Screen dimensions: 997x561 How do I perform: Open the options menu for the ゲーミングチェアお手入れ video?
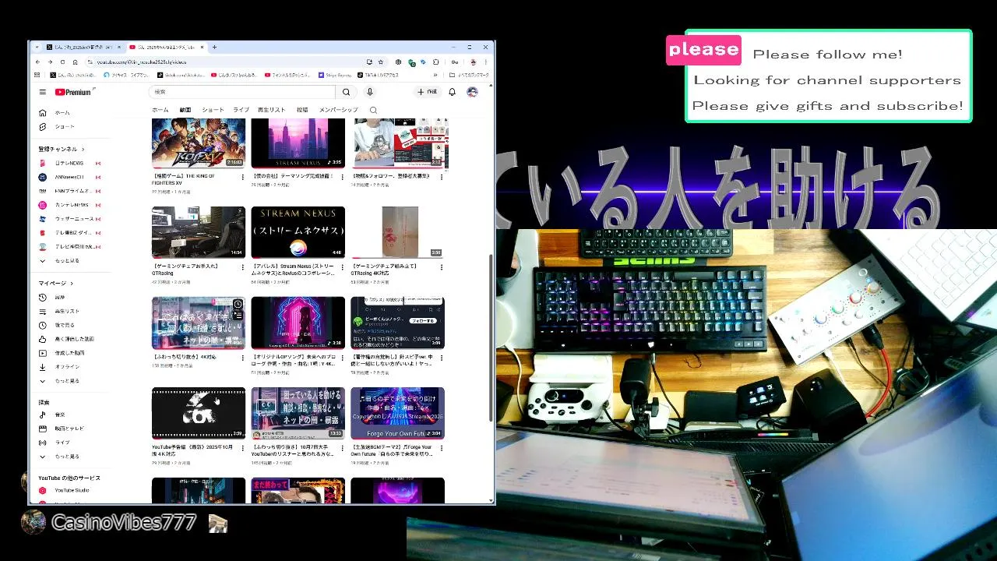tap(242, 267)
